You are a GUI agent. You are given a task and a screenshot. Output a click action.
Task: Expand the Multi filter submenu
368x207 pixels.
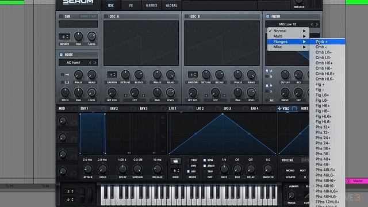288,36
